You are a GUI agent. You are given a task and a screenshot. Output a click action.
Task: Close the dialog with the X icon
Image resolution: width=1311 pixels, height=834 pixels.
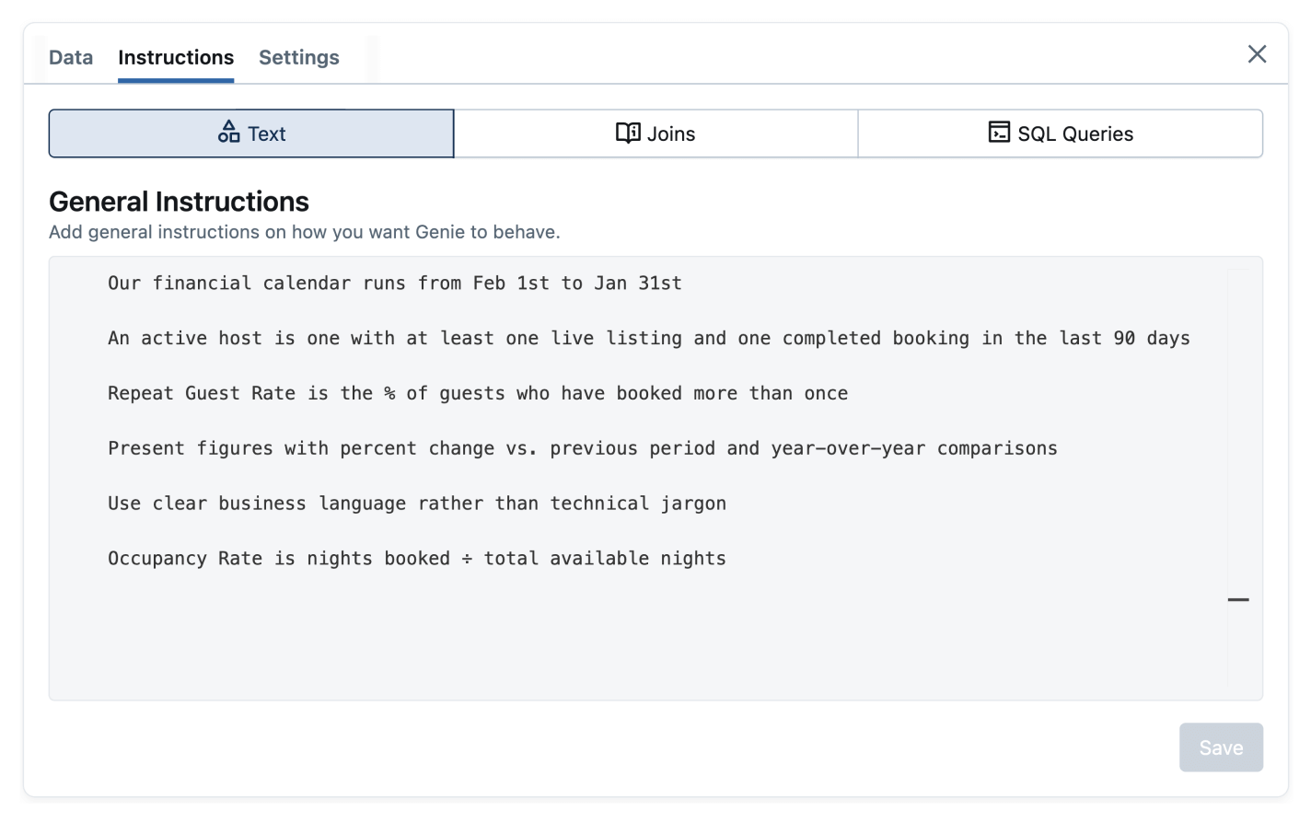click(x=1257, y=54)
